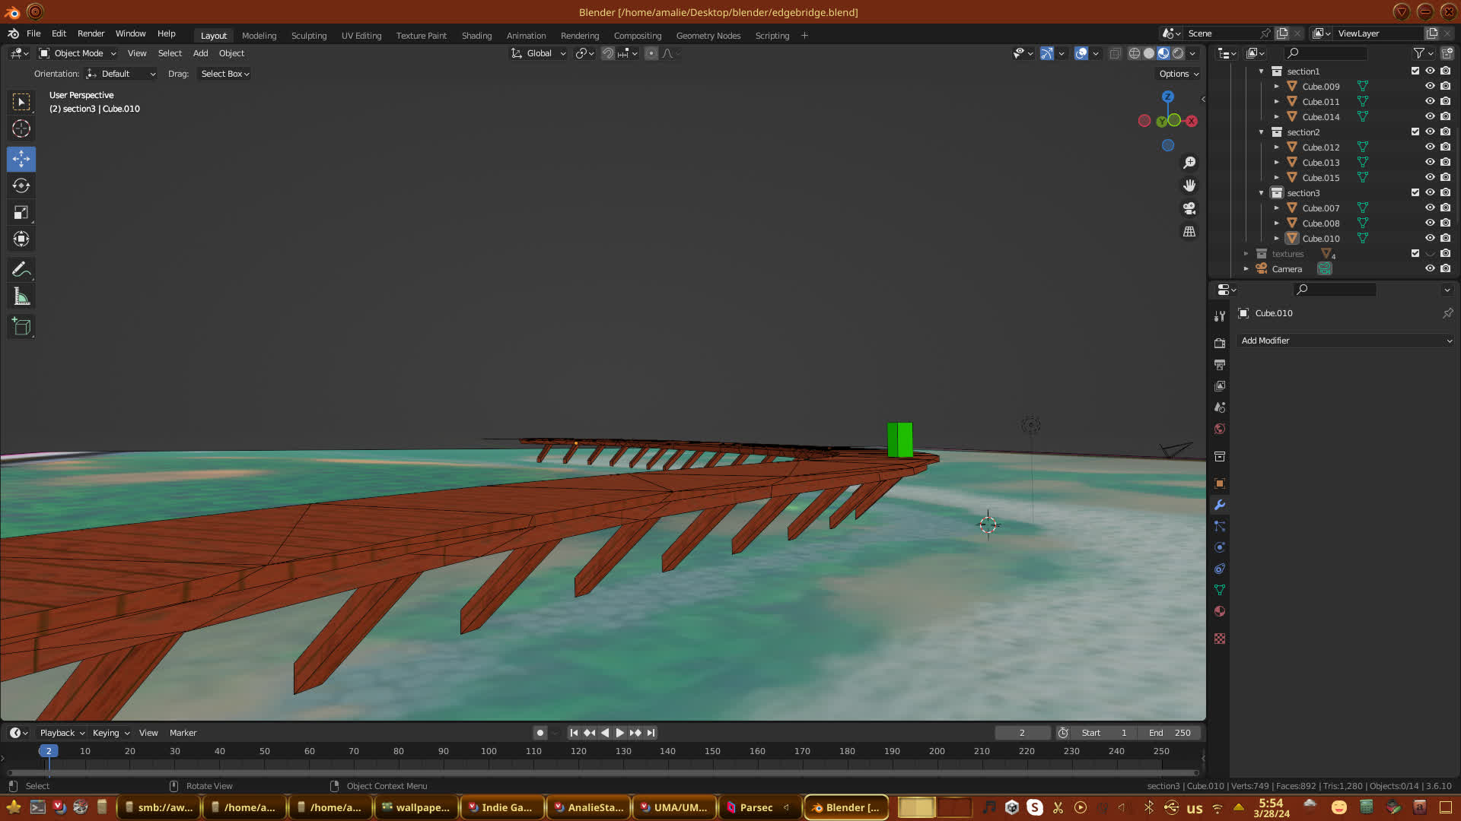Activate the Measure tool
The width and height of the screenshot is (1461, 821).
pyautogui.click(x=21, y=297)
